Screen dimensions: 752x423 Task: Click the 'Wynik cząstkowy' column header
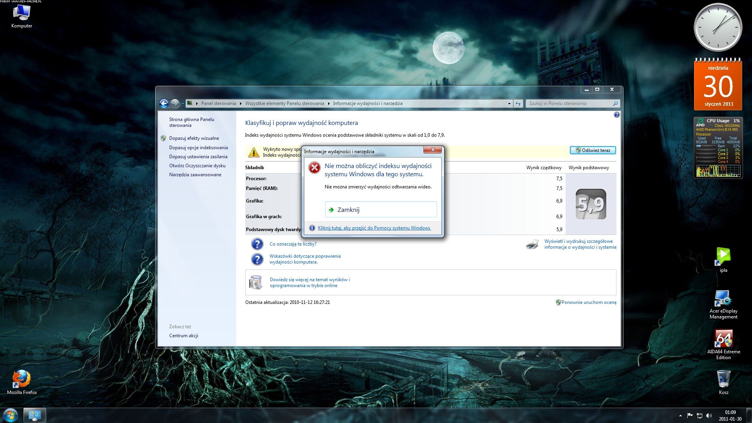pyautogui.click(x=544, y=168)
